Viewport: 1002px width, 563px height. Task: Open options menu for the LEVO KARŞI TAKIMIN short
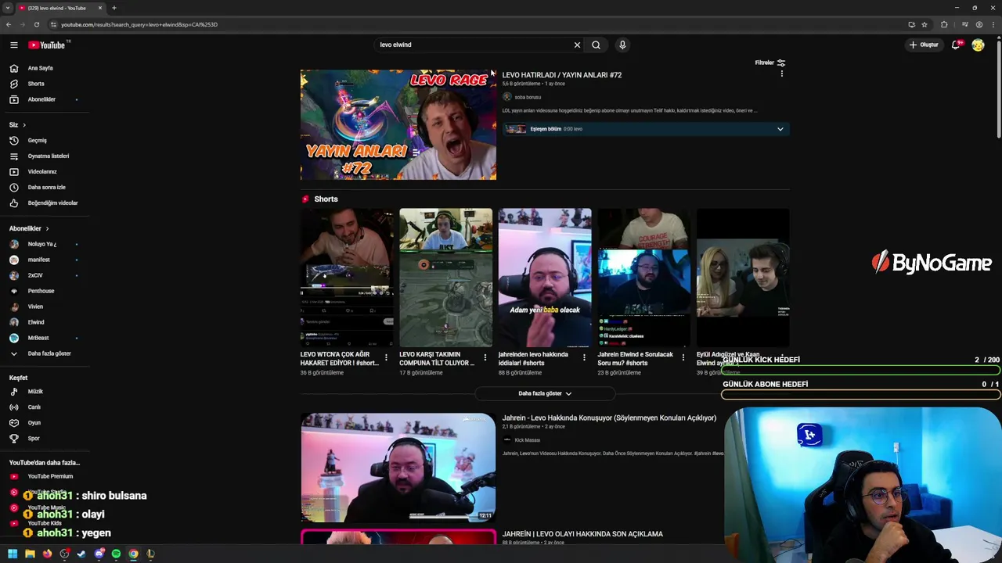coord(485,357)
